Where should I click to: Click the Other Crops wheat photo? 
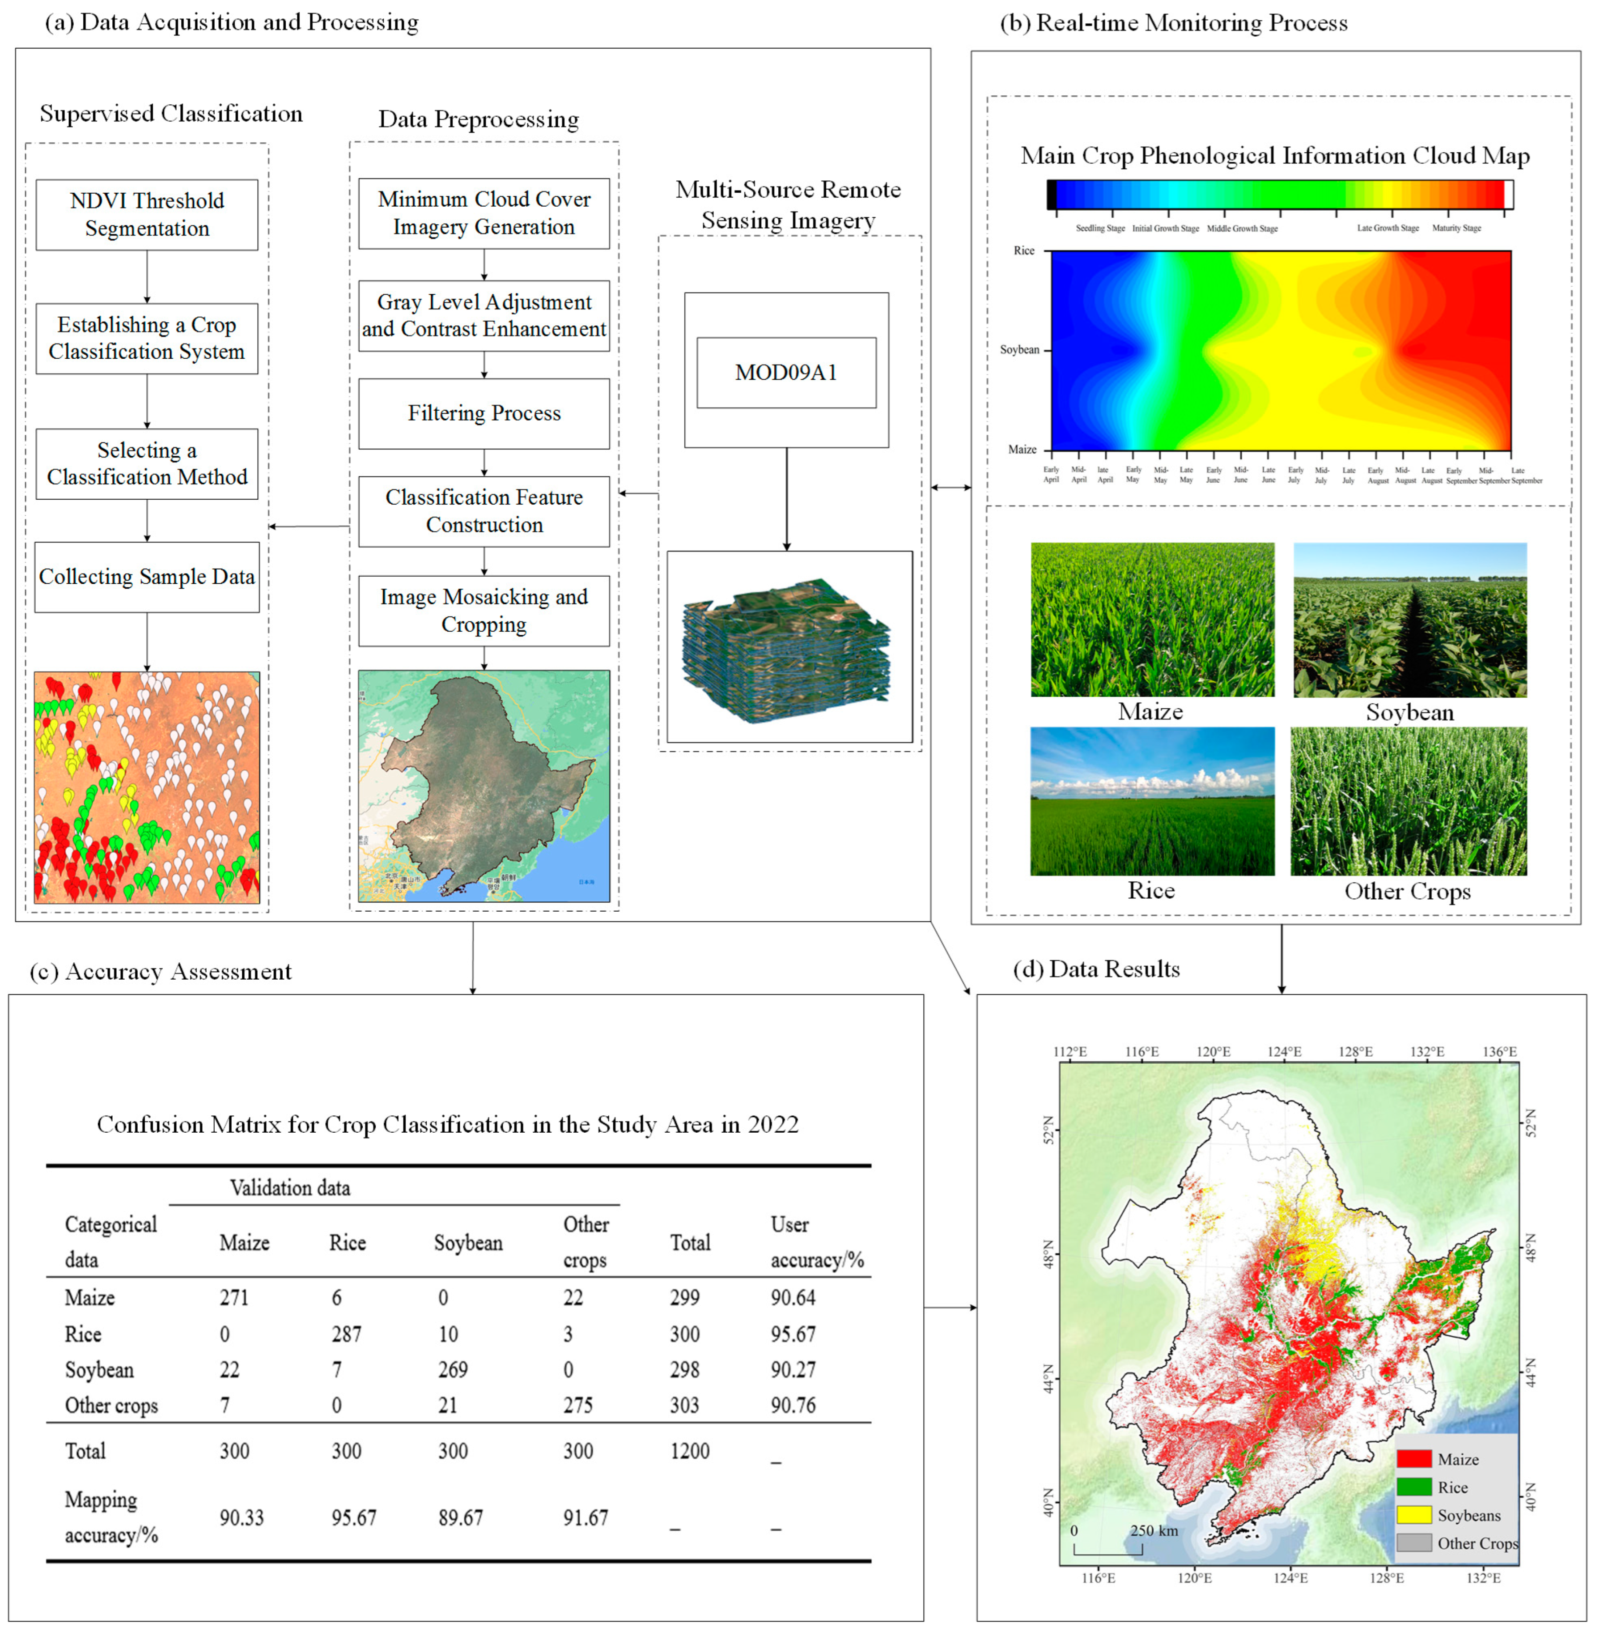tap(1409, 800)
